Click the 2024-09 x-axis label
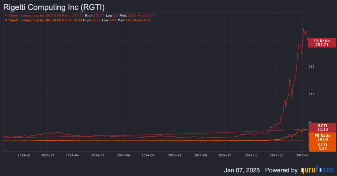Screen dimensions: 337x176 [x=201, y=155]
